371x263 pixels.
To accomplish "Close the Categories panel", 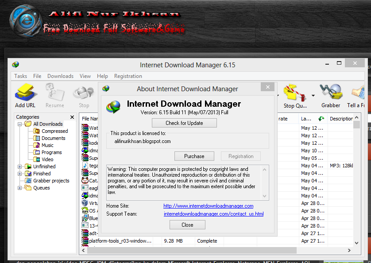I will click(x=72, y=117).
